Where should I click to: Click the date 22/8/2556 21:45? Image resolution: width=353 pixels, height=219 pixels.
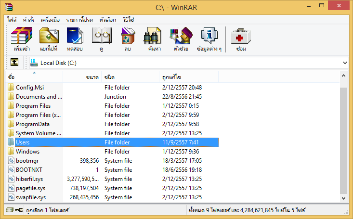(x=182, y=97)
